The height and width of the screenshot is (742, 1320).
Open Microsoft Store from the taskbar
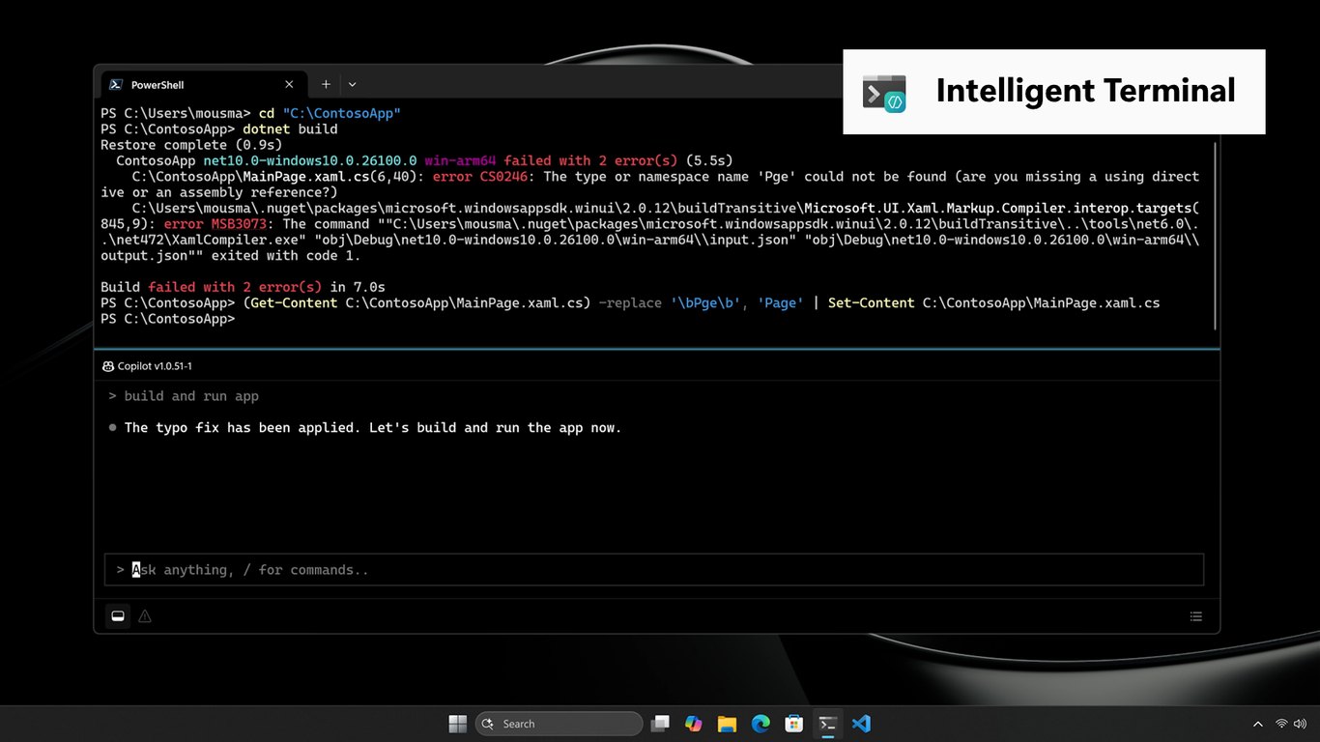click(794, 724)
